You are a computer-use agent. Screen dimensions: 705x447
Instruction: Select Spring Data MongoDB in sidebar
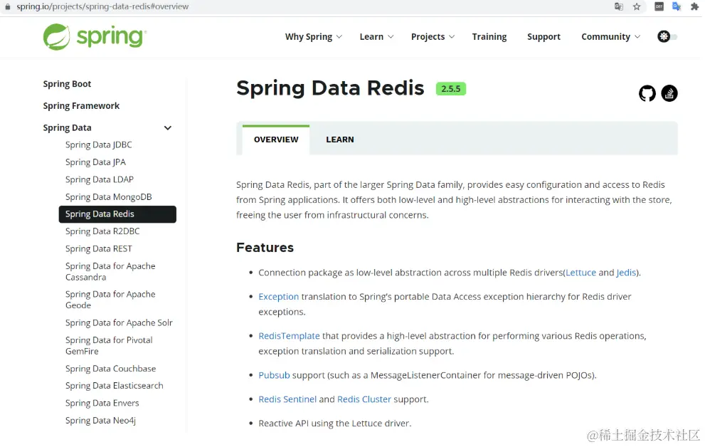tap(108, 197)
